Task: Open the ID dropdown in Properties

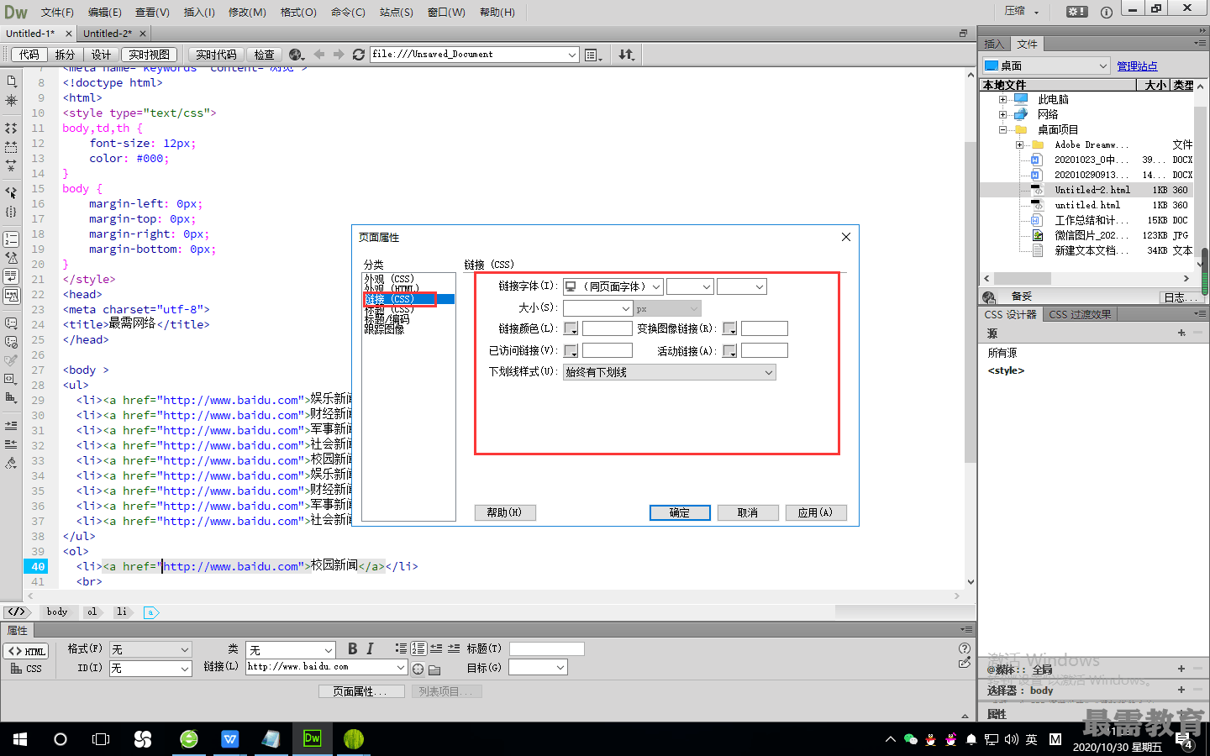Action: pos(150,669)
